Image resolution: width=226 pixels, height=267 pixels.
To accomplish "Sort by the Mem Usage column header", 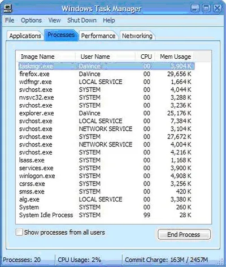I will point(175,57).
